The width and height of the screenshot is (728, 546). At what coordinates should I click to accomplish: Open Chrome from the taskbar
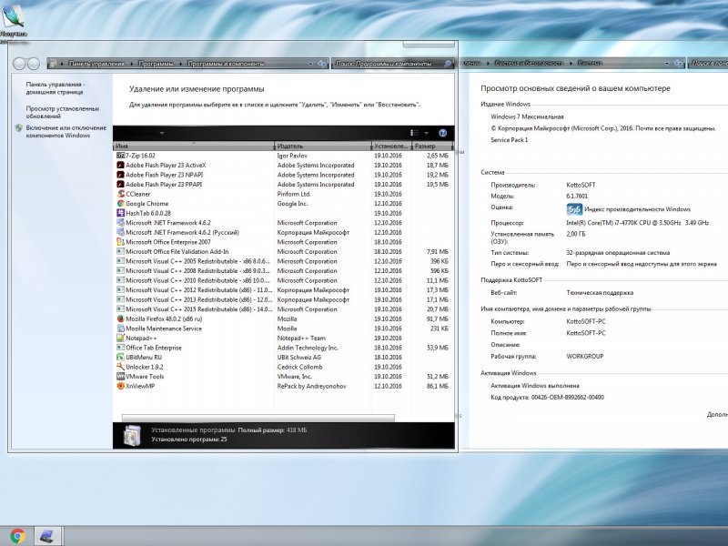tap(17, 536)
